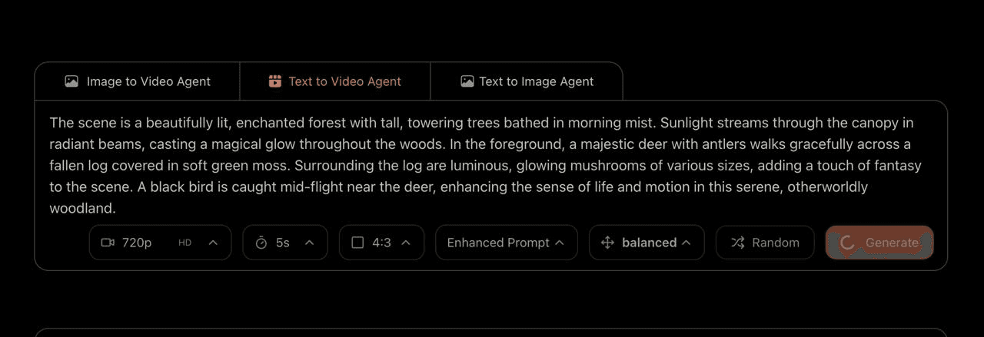Click the square aspect ratio icon next to 4:3
The height and width of the screenshot is (337, 984).
[x=357, y=243]
